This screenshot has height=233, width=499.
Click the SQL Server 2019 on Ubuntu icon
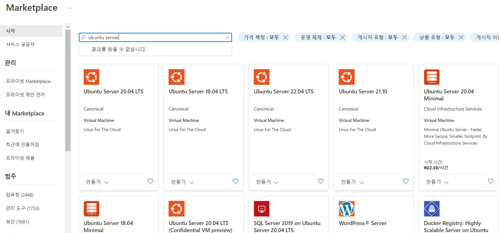tap(261, 209)
